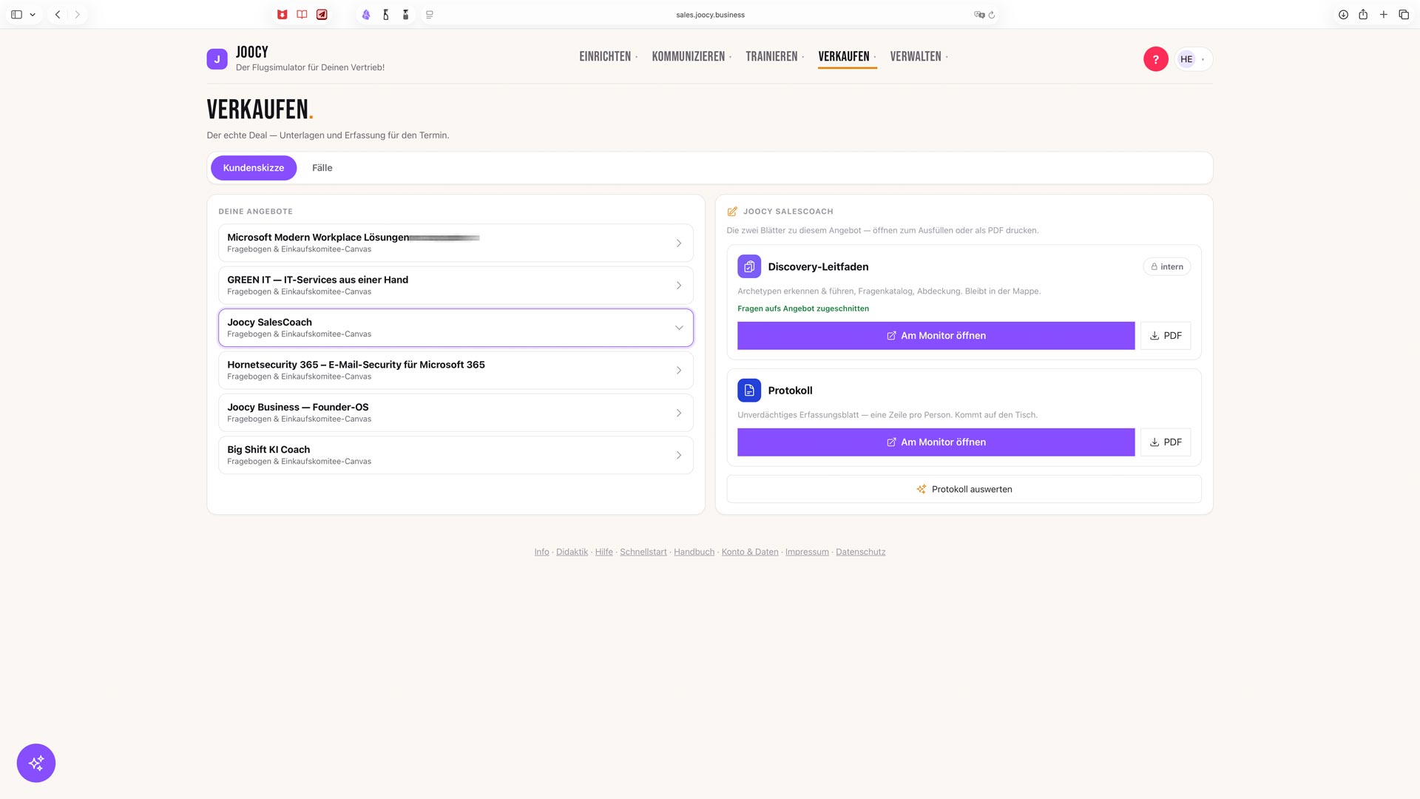Go forward one page in Safari
Viewport: 1420px width, 799px height.
77,15
